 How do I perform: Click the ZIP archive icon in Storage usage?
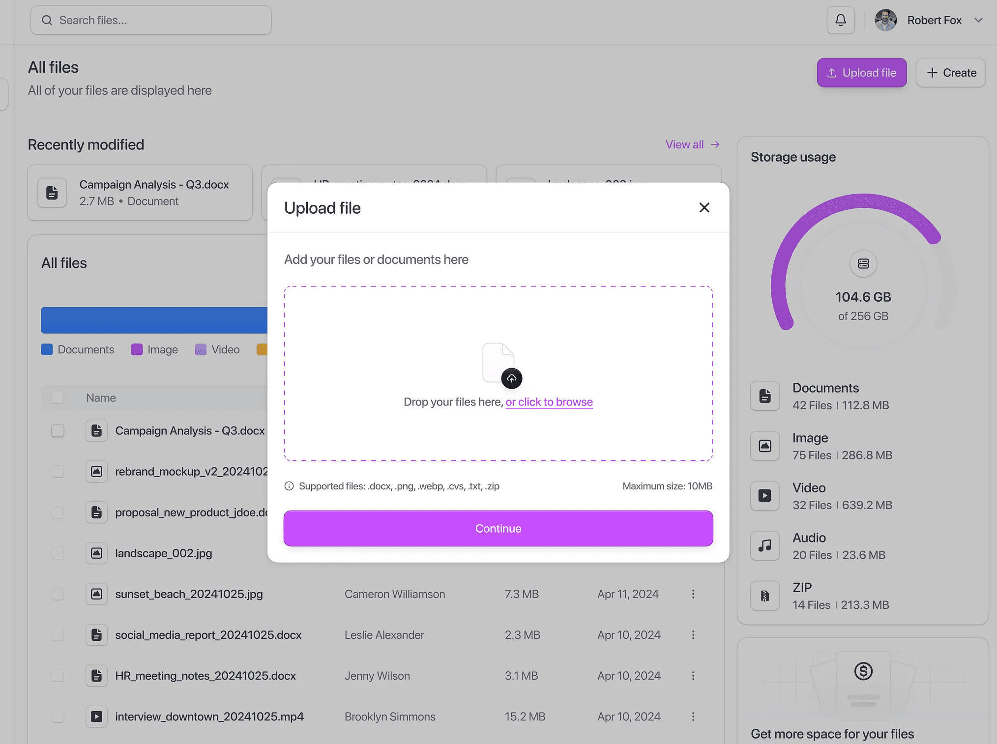pos(765,596)
